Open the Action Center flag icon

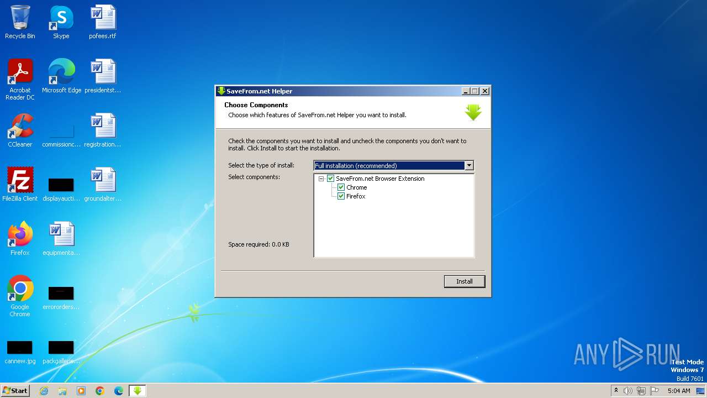tap(655, 391)
